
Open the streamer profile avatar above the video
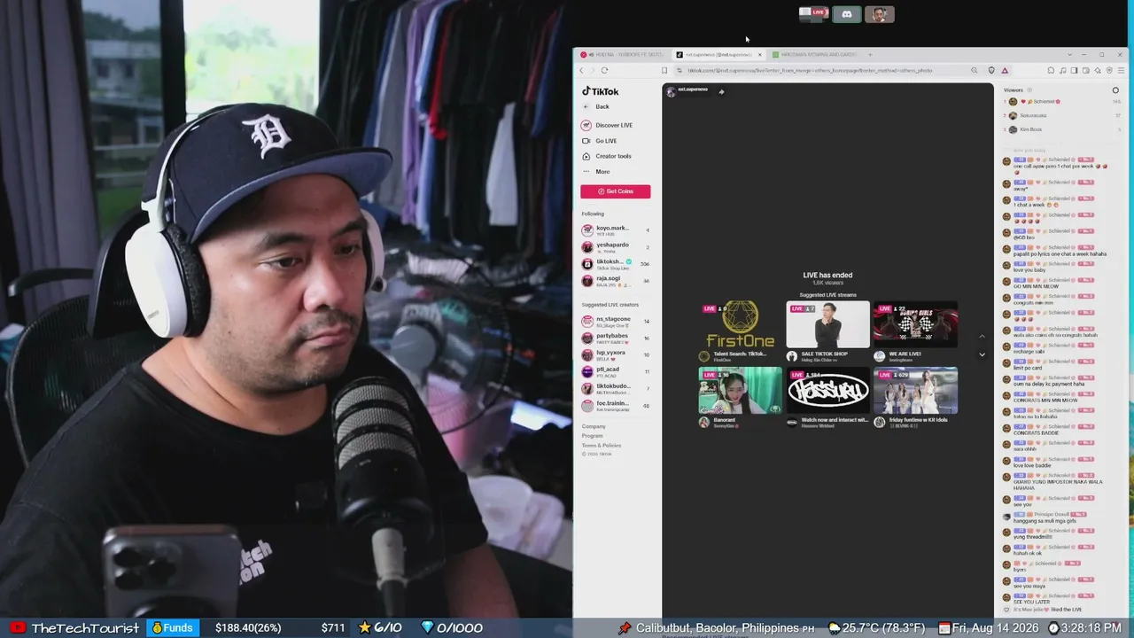pos(671,90)
